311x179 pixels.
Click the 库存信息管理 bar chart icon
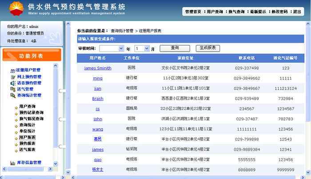pos(12,163)
